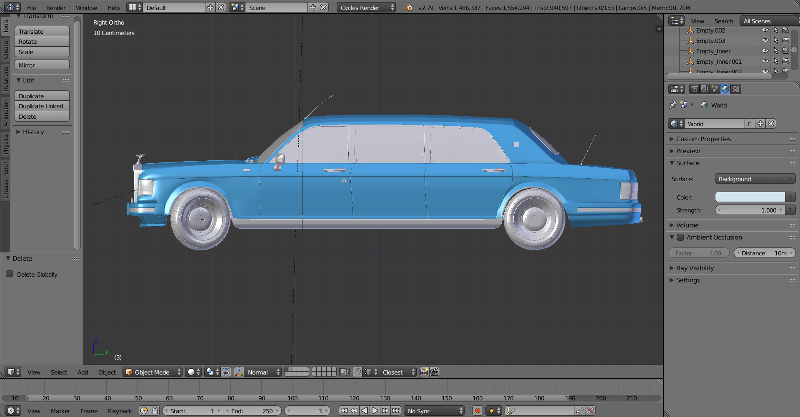Click the OpenGL render image camera icon
800x417 pixels.
(424, 372)
